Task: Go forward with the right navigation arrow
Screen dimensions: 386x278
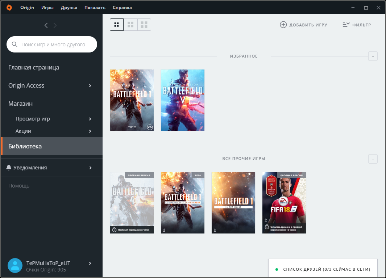Action: pos(55,25)
